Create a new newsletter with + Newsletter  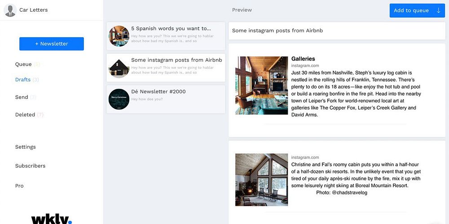[52, 44]
